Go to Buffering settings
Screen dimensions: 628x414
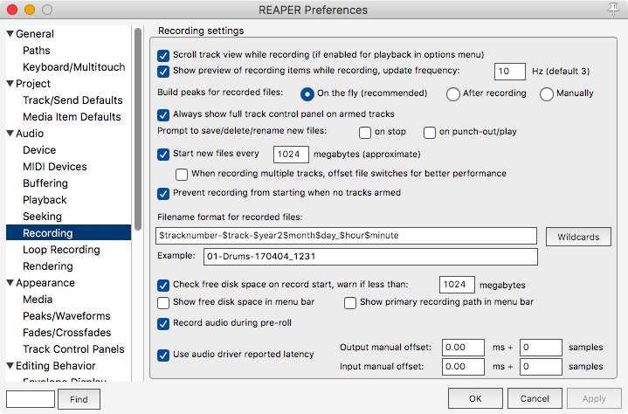pos(45,183)
